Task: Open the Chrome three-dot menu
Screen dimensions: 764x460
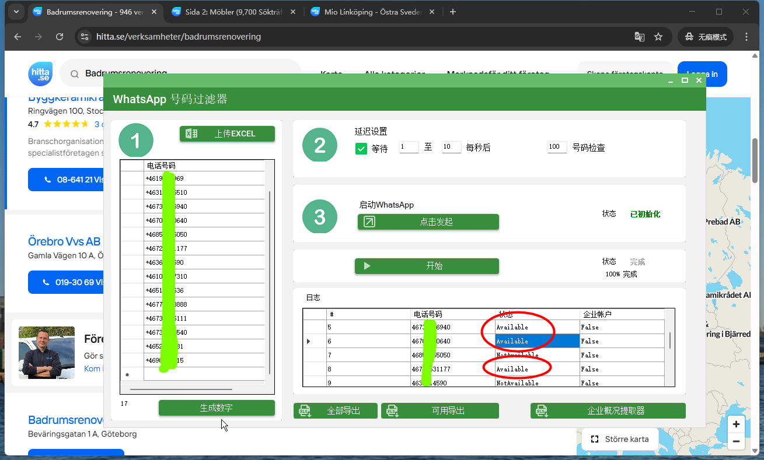Action: tap(747, 37)
